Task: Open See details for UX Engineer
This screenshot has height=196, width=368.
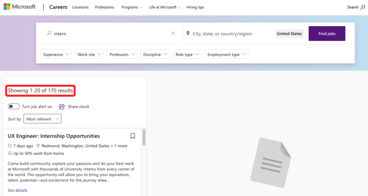Action: point(17,190)
